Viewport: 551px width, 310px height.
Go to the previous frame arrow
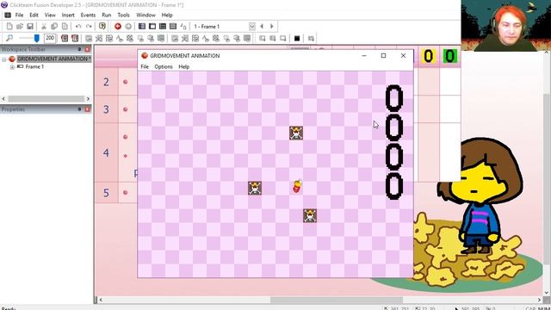coord(262,27)
